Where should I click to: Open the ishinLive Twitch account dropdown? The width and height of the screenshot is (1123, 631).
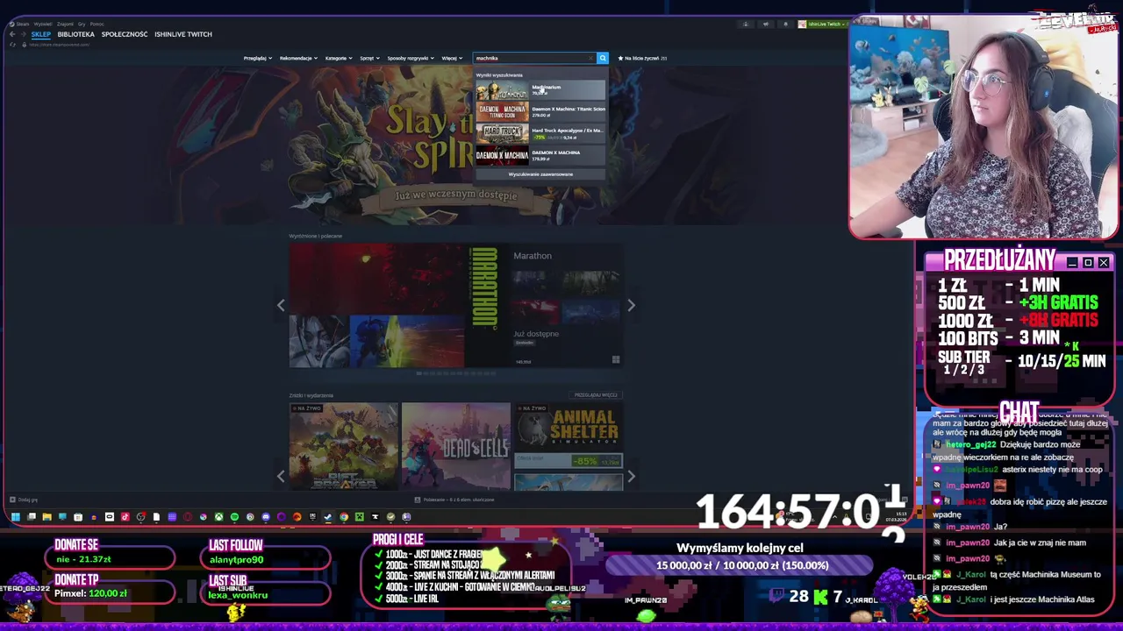[823, 24]
